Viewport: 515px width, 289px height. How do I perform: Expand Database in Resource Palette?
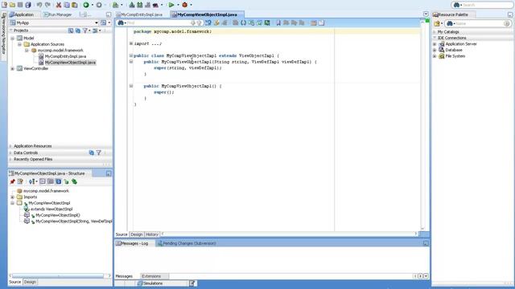(x=435, y=50)
